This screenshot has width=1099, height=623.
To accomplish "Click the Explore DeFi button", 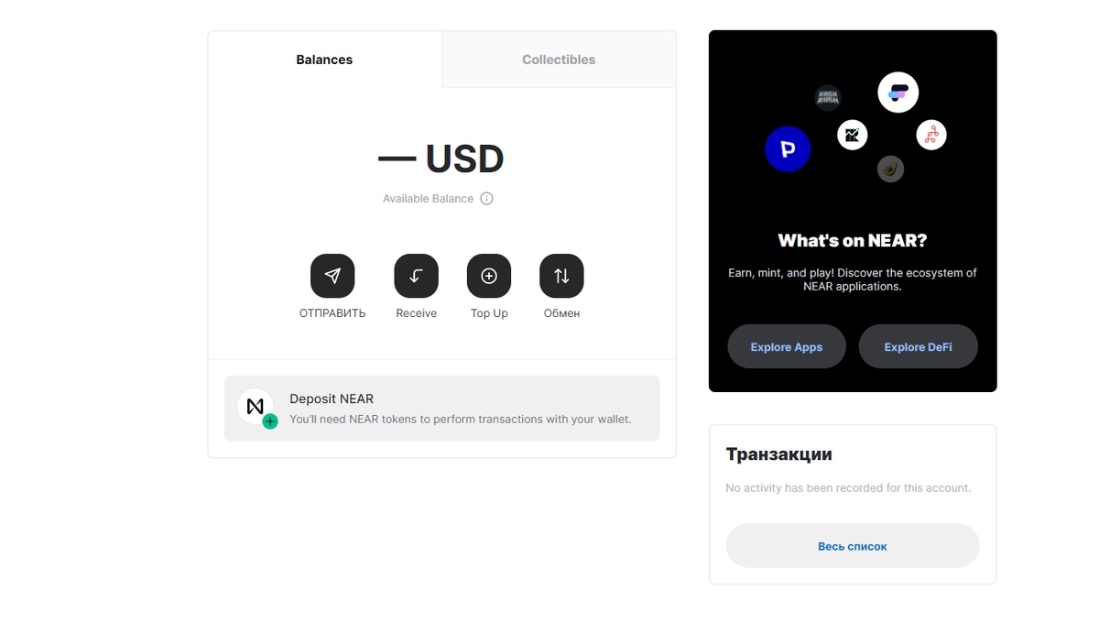I will (919, 346).
